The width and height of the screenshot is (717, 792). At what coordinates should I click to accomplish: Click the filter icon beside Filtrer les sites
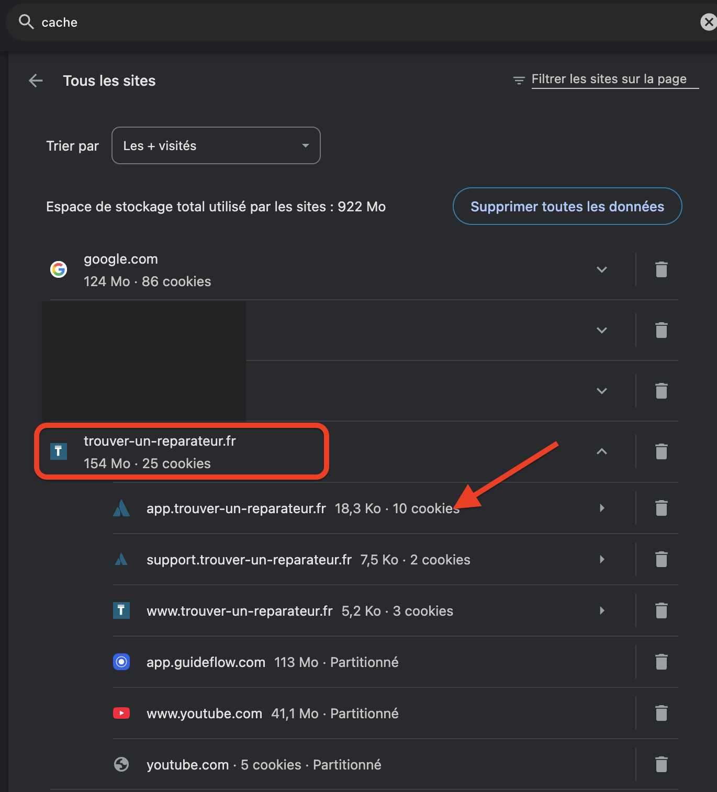(519, 80)
